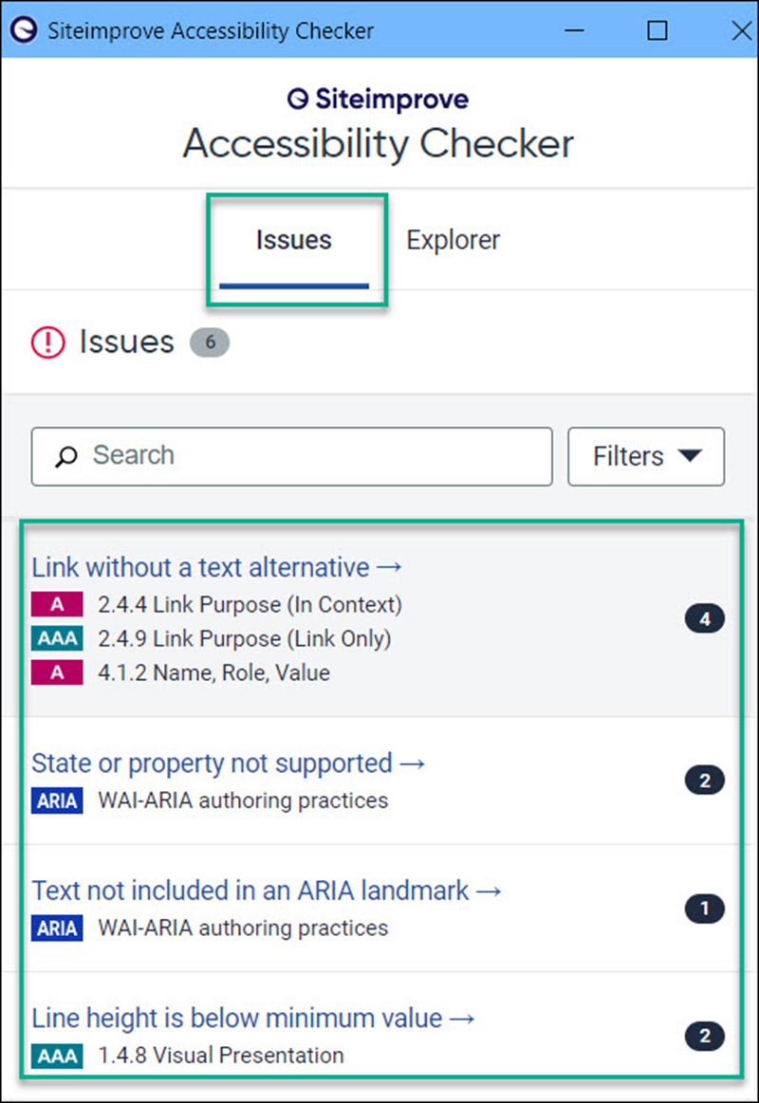Image resolution: width=759 pixels, height=1103 pixels.
Task: Click ARIA badge under 'State or property not supported'
Action: pyautogui.click(x=57, y=800)
